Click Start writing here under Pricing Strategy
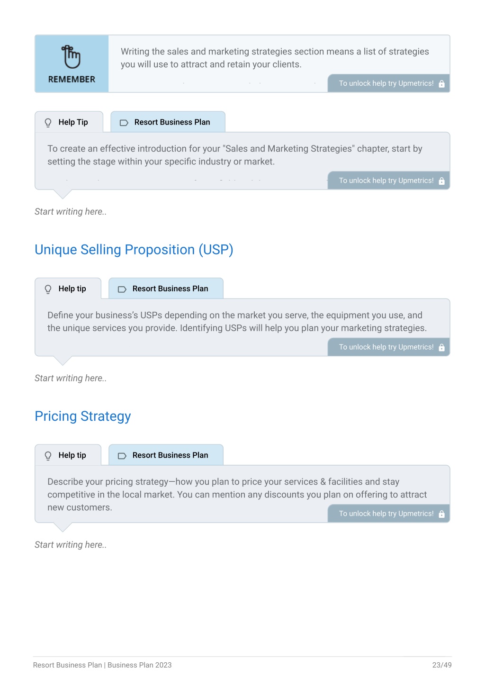485x686 pixels. coord(71,545)
